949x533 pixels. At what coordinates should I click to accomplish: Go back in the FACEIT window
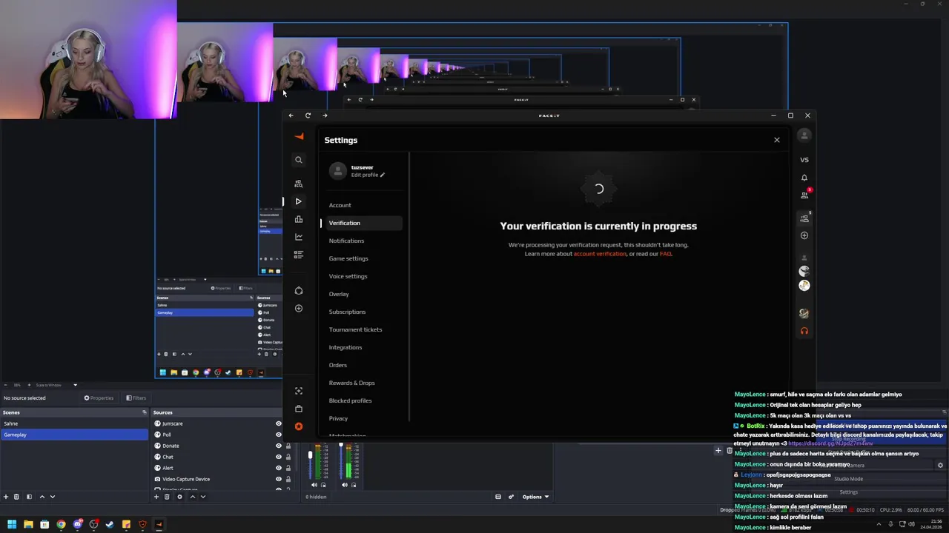[291, 115]
